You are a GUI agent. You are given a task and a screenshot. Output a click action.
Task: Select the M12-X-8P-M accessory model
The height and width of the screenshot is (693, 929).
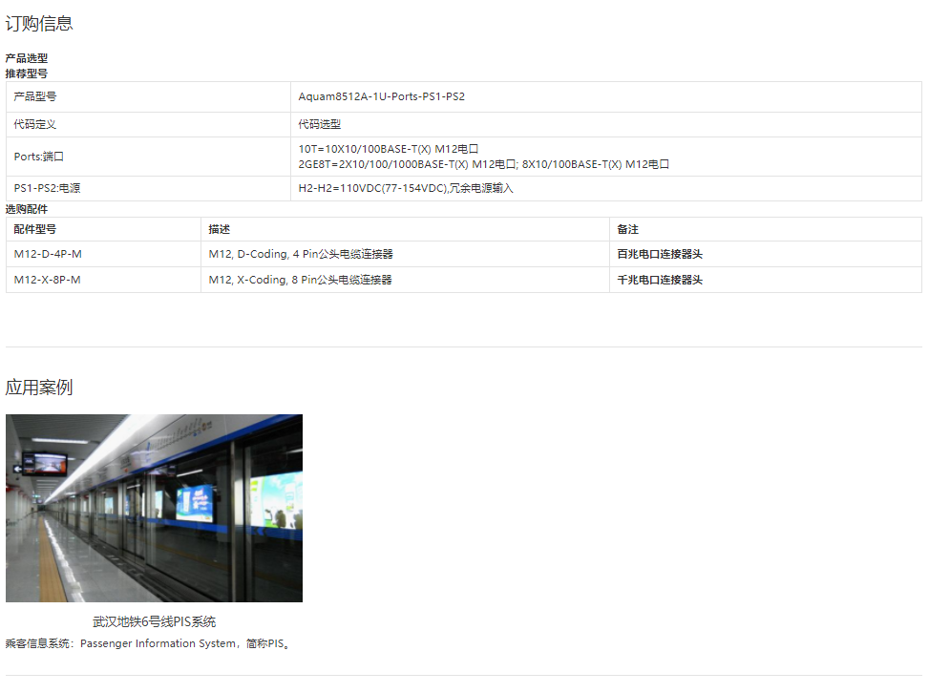tap(48, 280)
